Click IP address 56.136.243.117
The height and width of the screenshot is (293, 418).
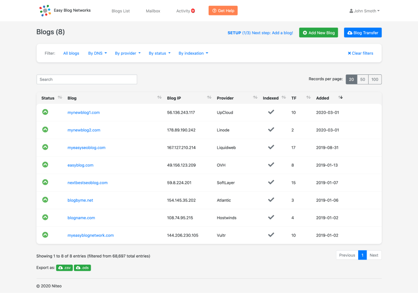181,112
